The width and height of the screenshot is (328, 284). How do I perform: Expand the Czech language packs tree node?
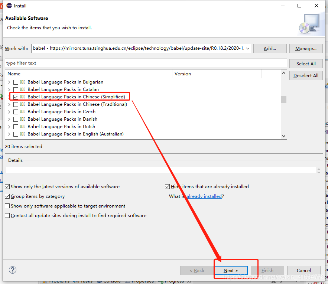(9, 112)
